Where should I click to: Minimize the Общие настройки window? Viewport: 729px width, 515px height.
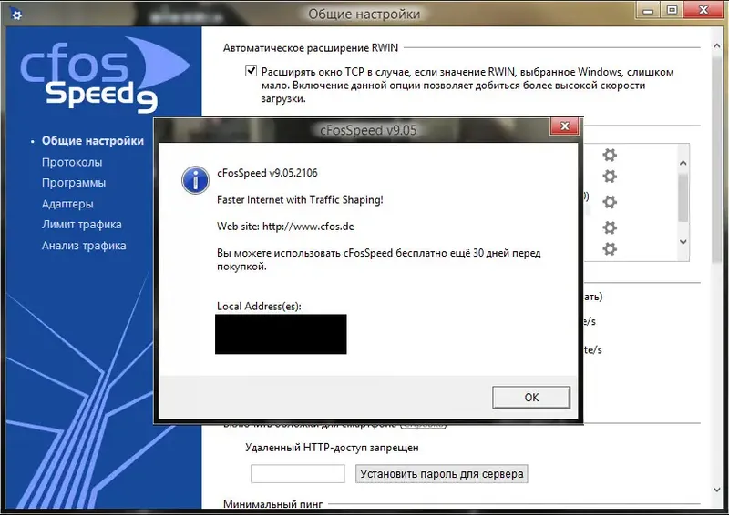click(649, 10)
